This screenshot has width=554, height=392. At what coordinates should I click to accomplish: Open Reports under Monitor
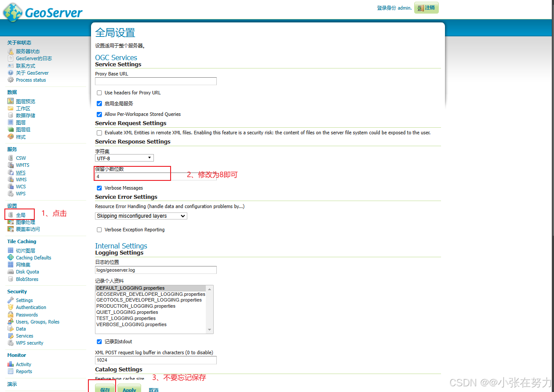[24, 371]
